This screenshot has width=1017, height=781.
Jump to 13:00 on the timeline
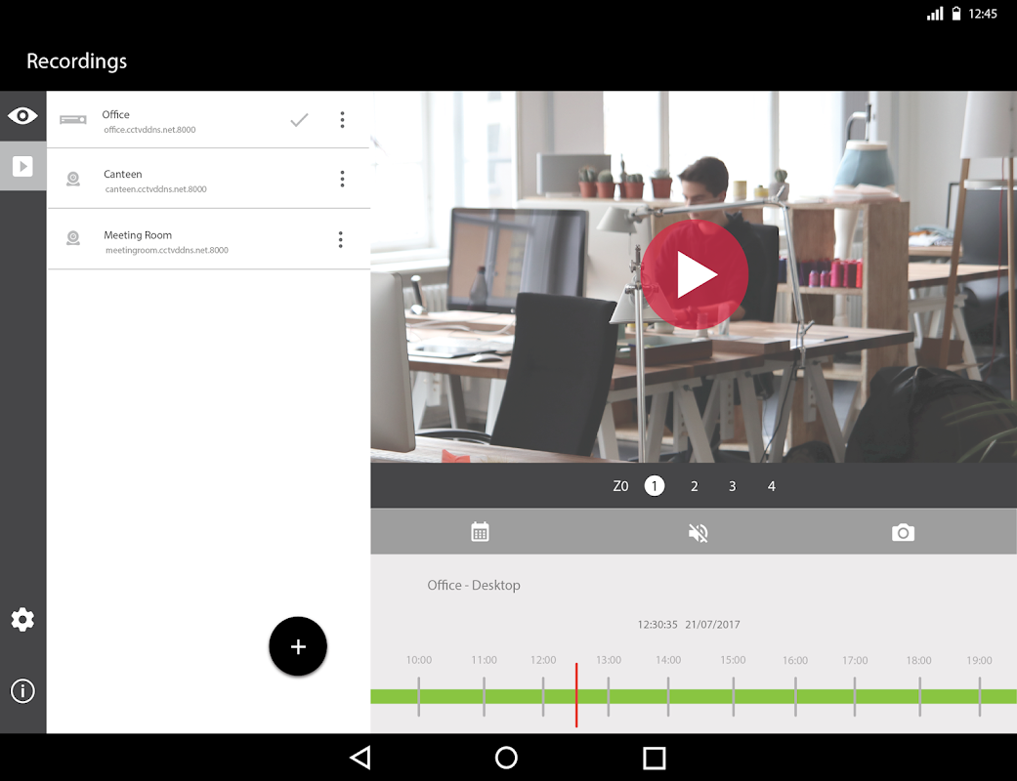pos(609,660)
